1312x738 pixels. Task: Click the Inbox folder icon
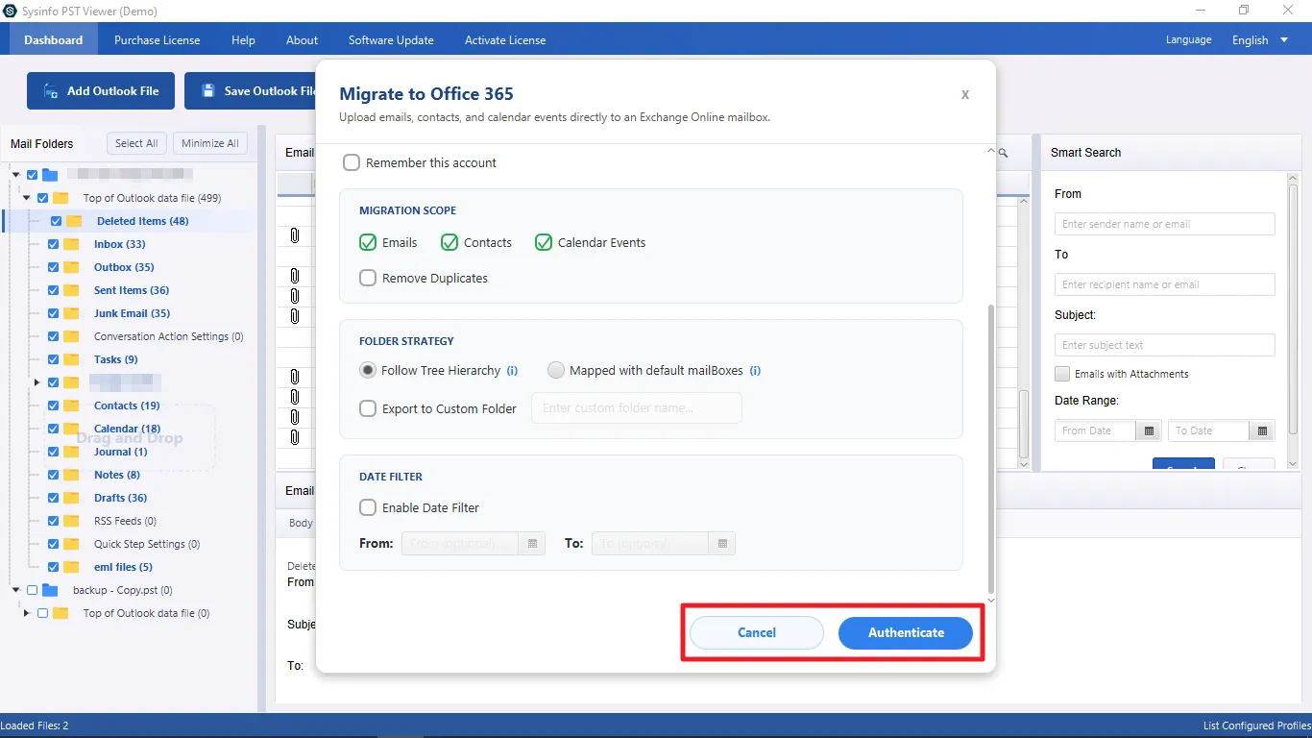[71, 244]
